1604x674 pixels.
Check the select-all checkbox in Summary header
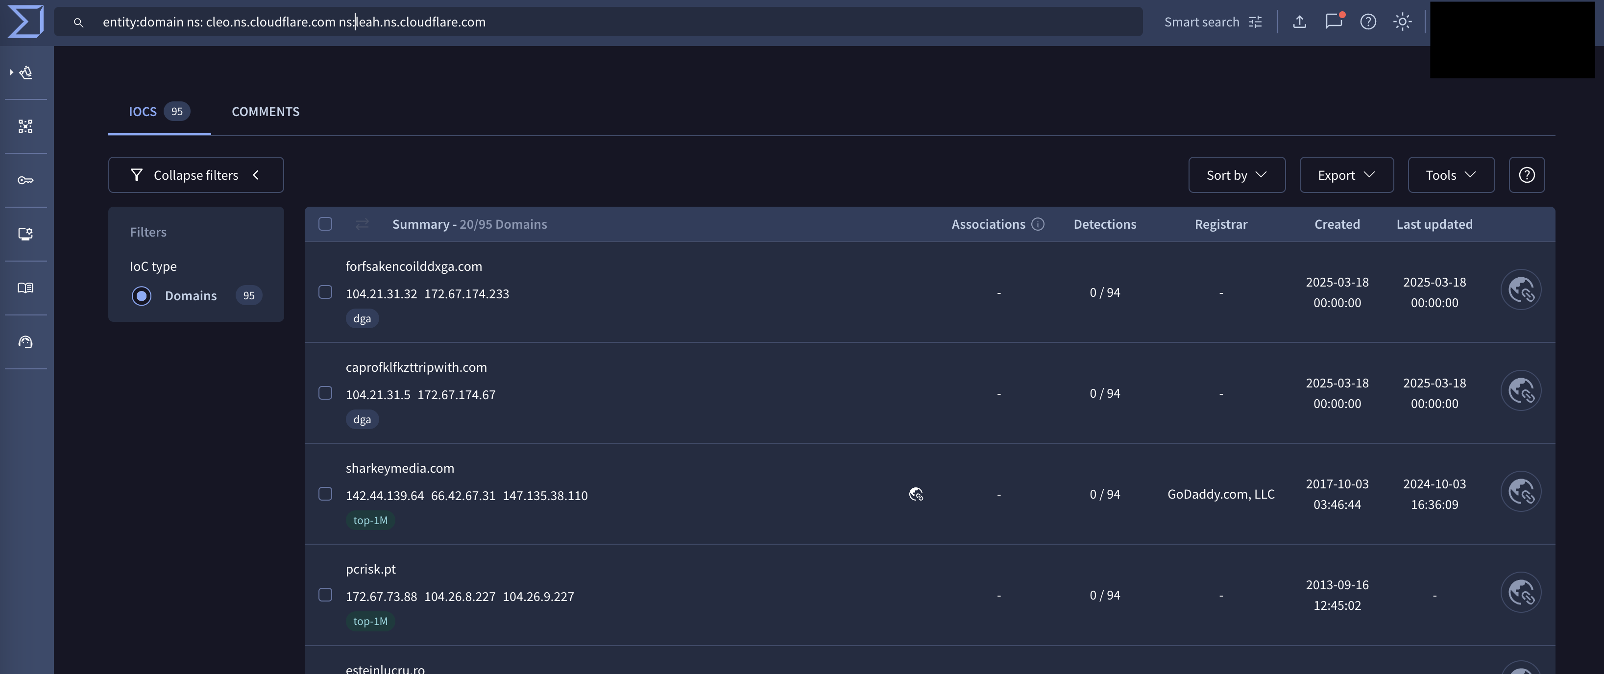325,224
